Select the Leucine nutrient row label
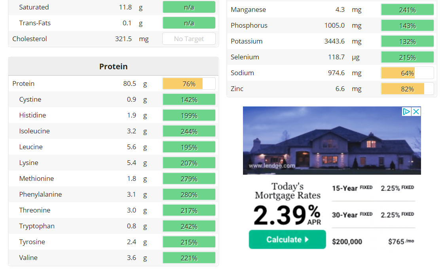This screenshot has height=277, width=442. 31,147
